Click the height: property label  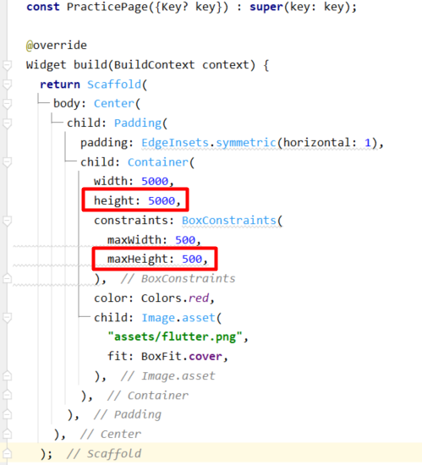point(118,200)
